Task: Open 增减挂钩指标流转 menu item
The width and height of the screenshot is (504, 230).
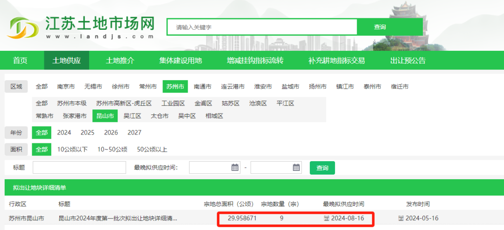Action: point(255,61)
